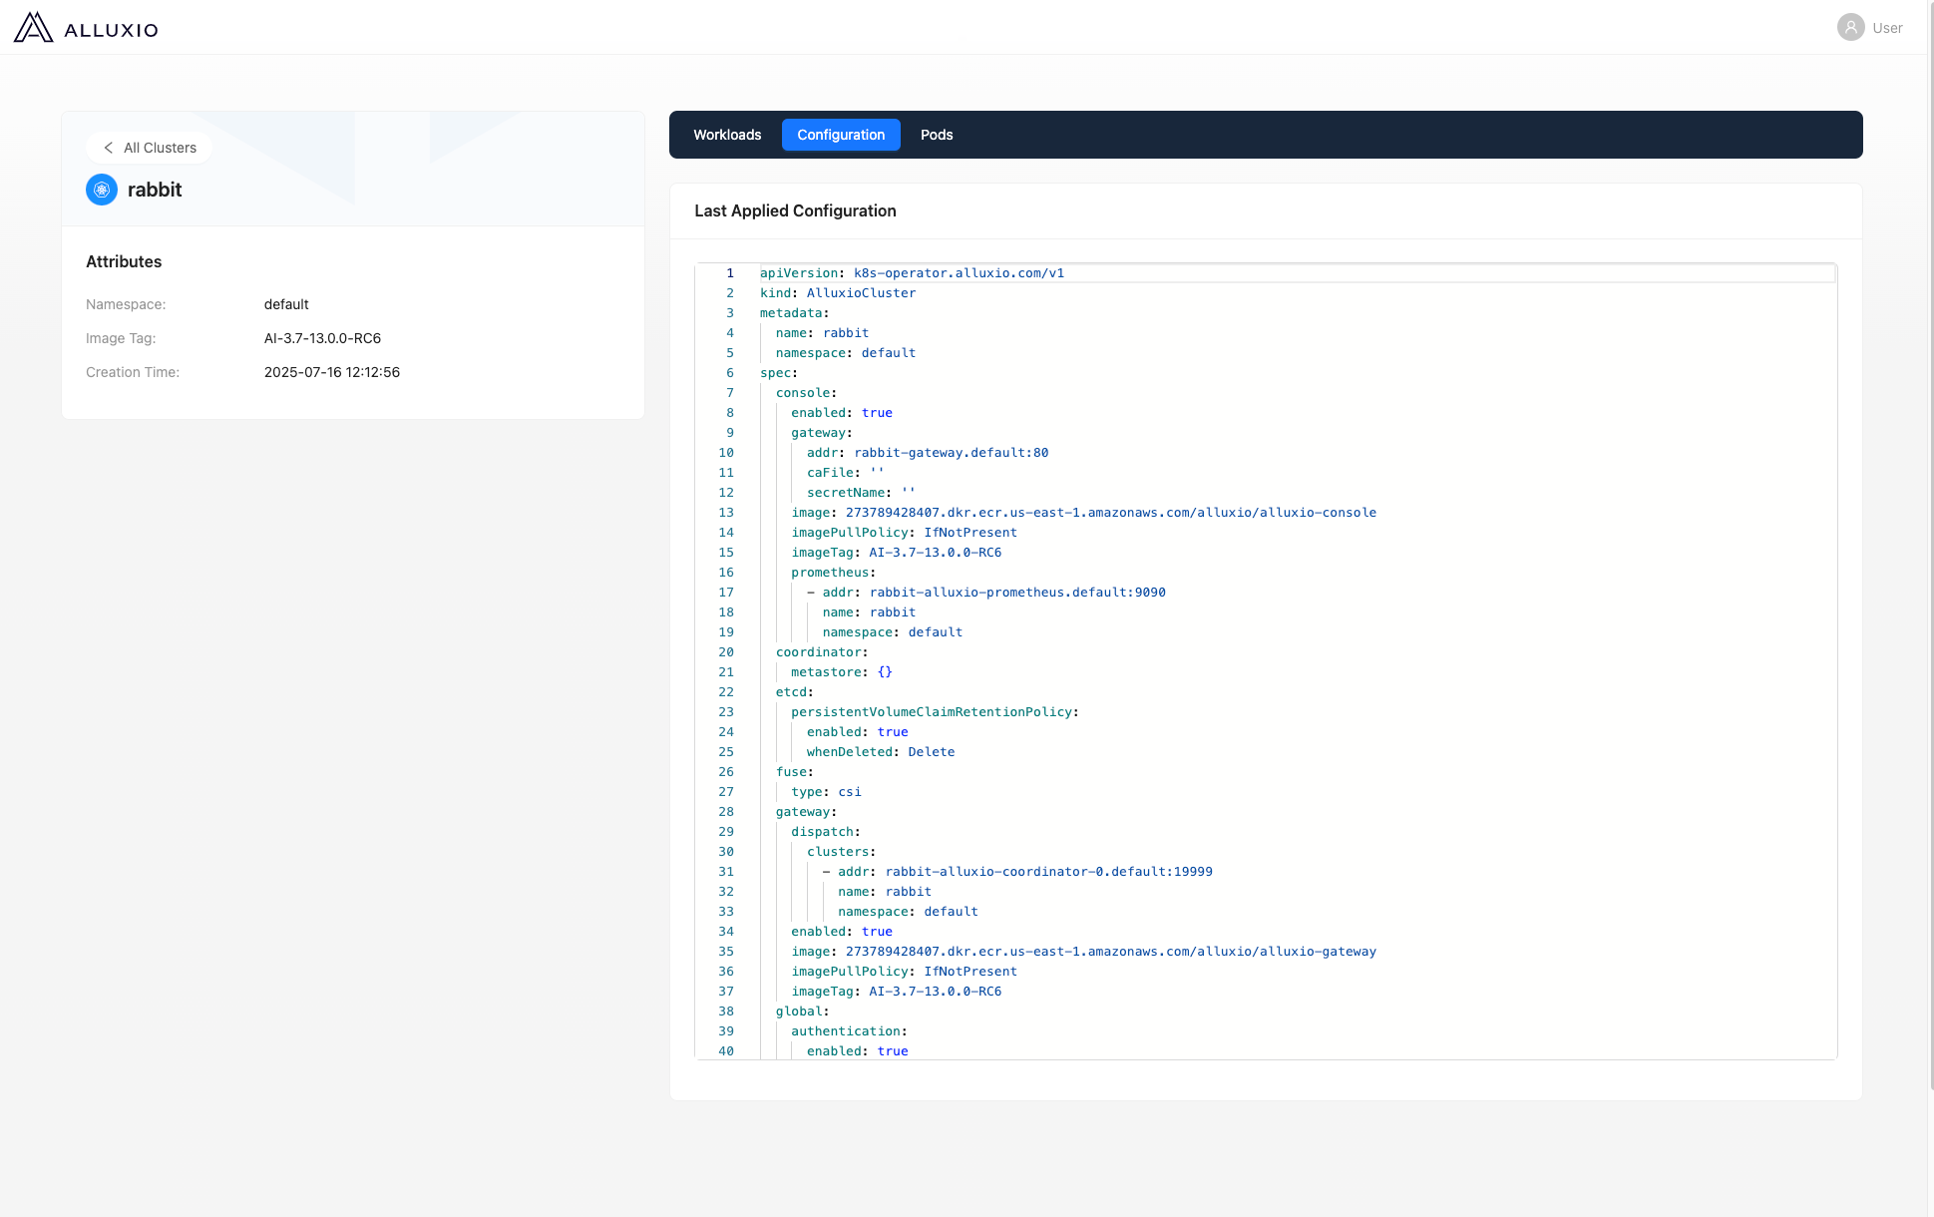This screenshot has height=1217, width=1934.
Task: Go back to All Clusters
Action: (160, 148)
